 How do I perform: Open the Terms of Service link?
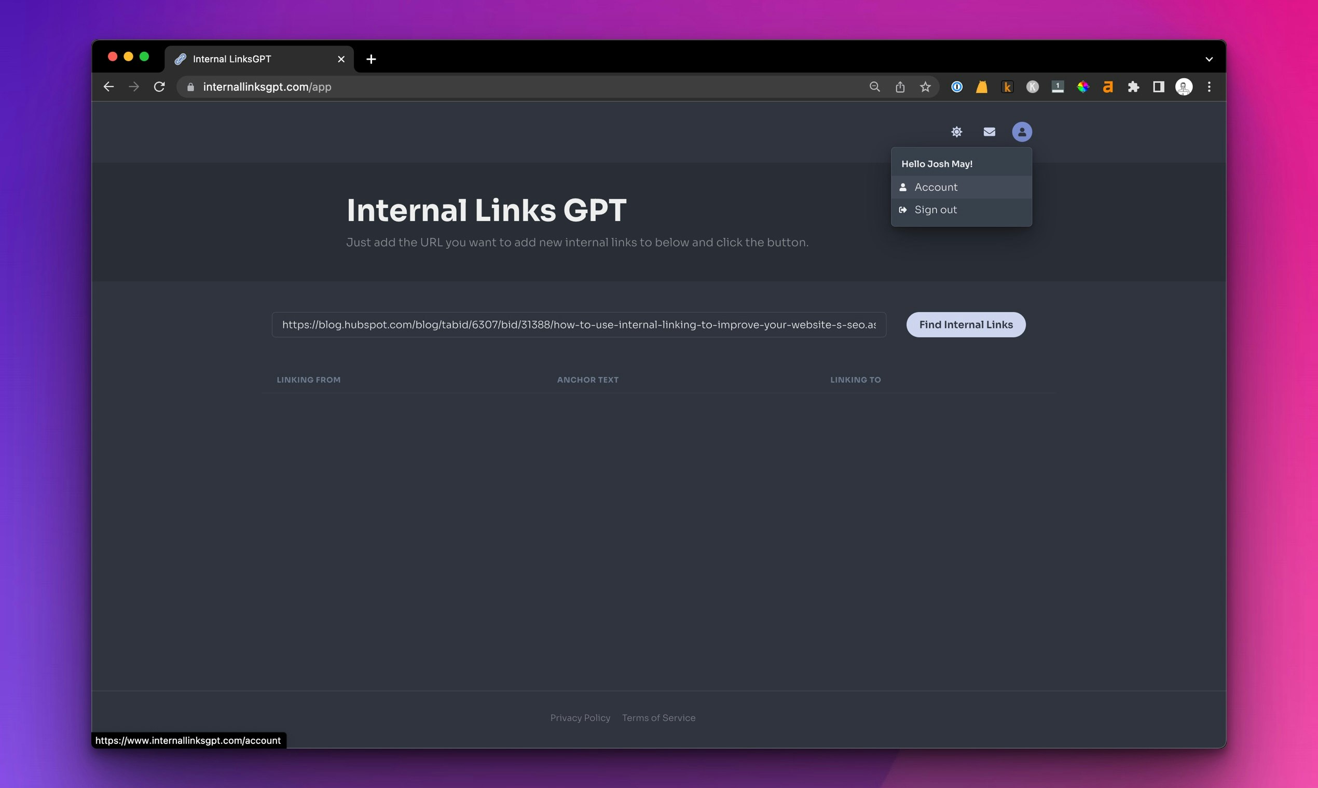[658, 718]
